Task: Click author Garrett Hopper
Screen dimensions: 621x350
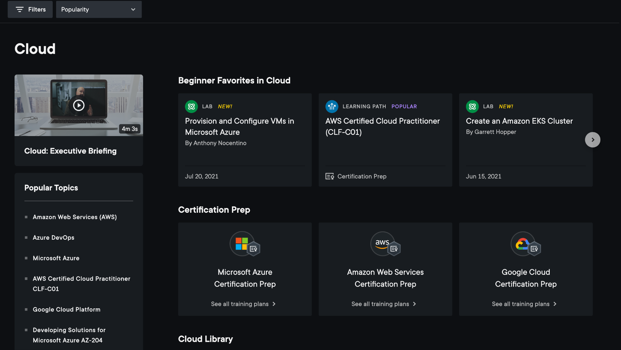Action: click(495, 132)
